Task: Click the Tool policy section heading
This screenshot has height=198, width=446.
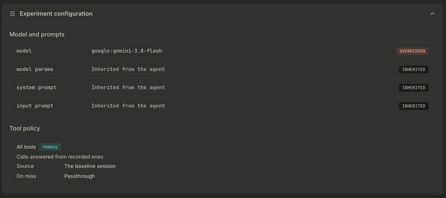Action: [x=25, y=128]
